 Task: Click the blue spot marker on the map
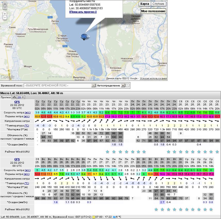(x=84, y=37)
